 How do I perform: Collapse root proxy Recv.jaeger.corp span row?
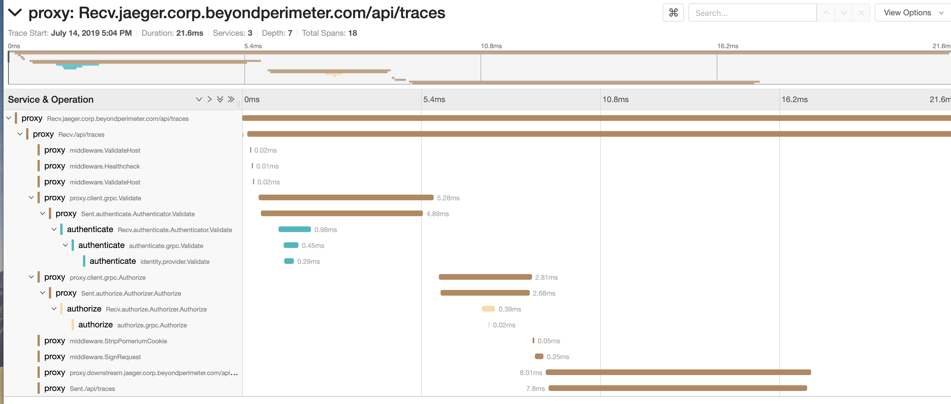point(9,118)
